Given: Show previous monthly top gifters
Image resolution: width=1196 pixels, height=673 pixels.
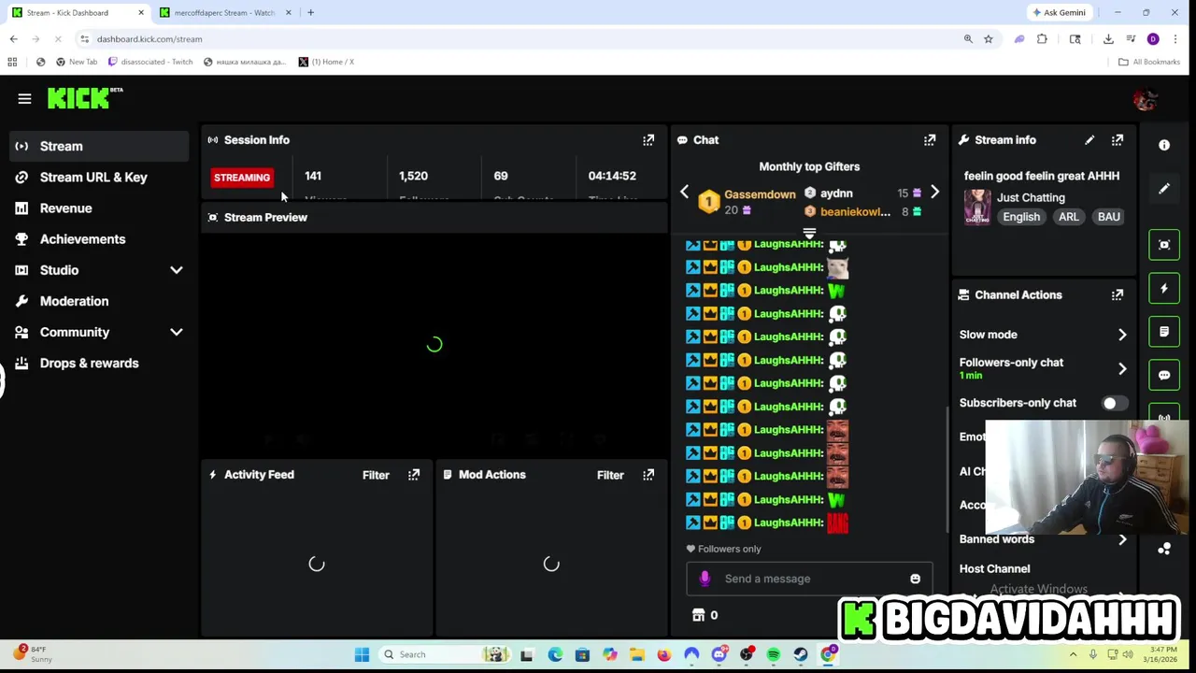Looking at the screenshot, I should (684, 193).
